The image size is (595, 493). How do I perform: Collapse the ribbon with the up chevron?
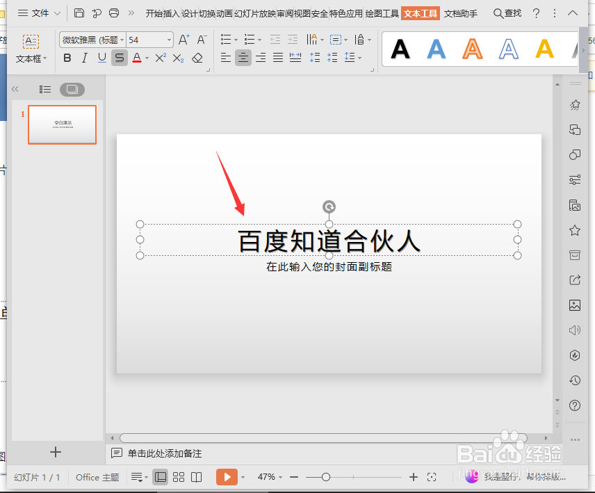coord(573,13)
